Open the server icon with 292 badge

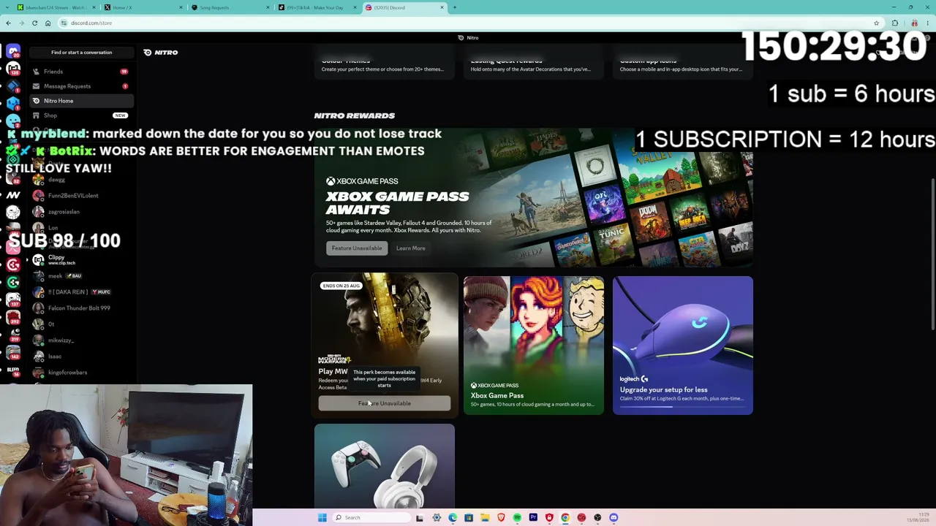[13, 317]
